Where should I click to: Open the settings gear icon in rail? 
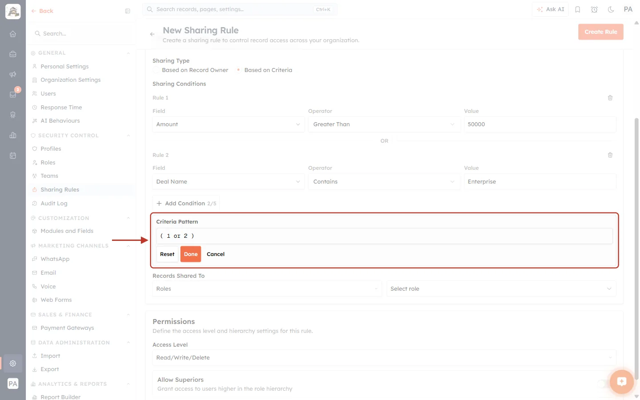click(x=13, y=363)
